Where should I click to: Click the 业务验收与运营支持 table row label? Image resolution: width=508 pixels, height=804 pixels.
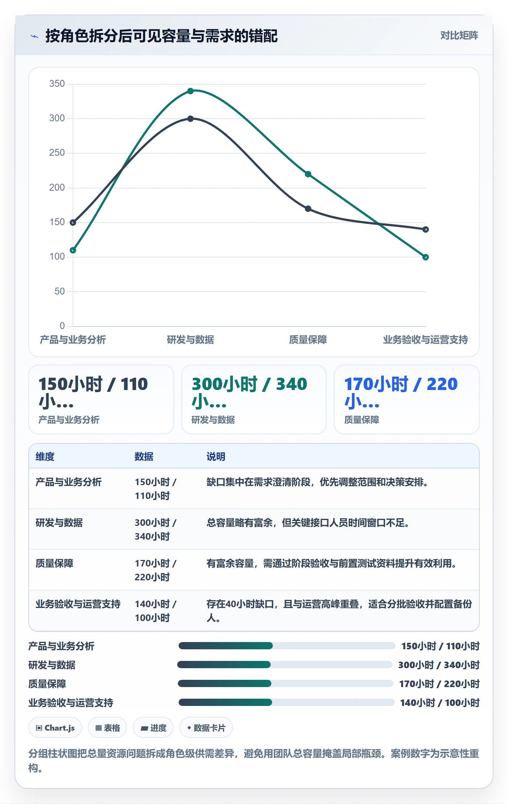78,604
